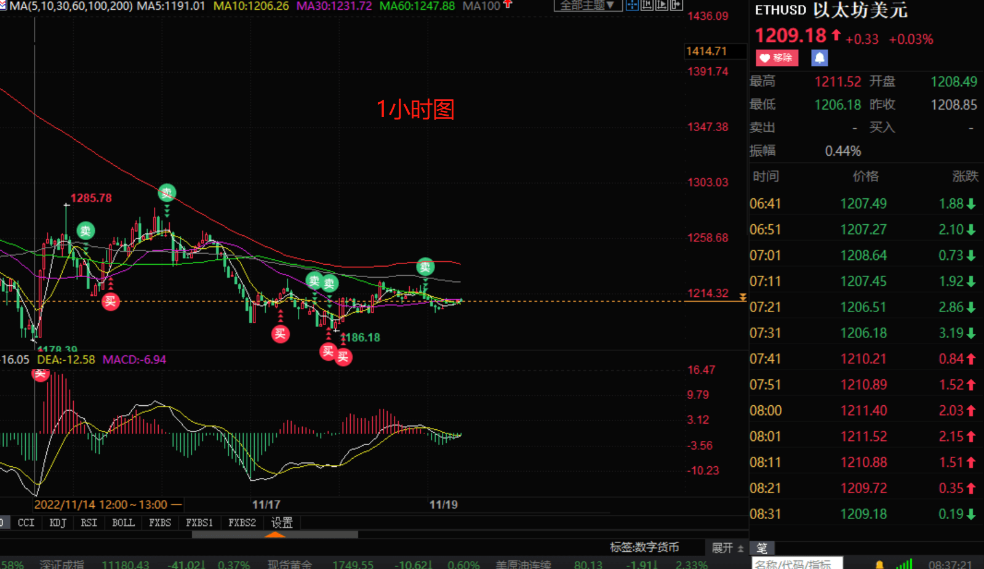
Task: Click the first chart layout icon in top toolbar
Action: [x=632, y=6]
